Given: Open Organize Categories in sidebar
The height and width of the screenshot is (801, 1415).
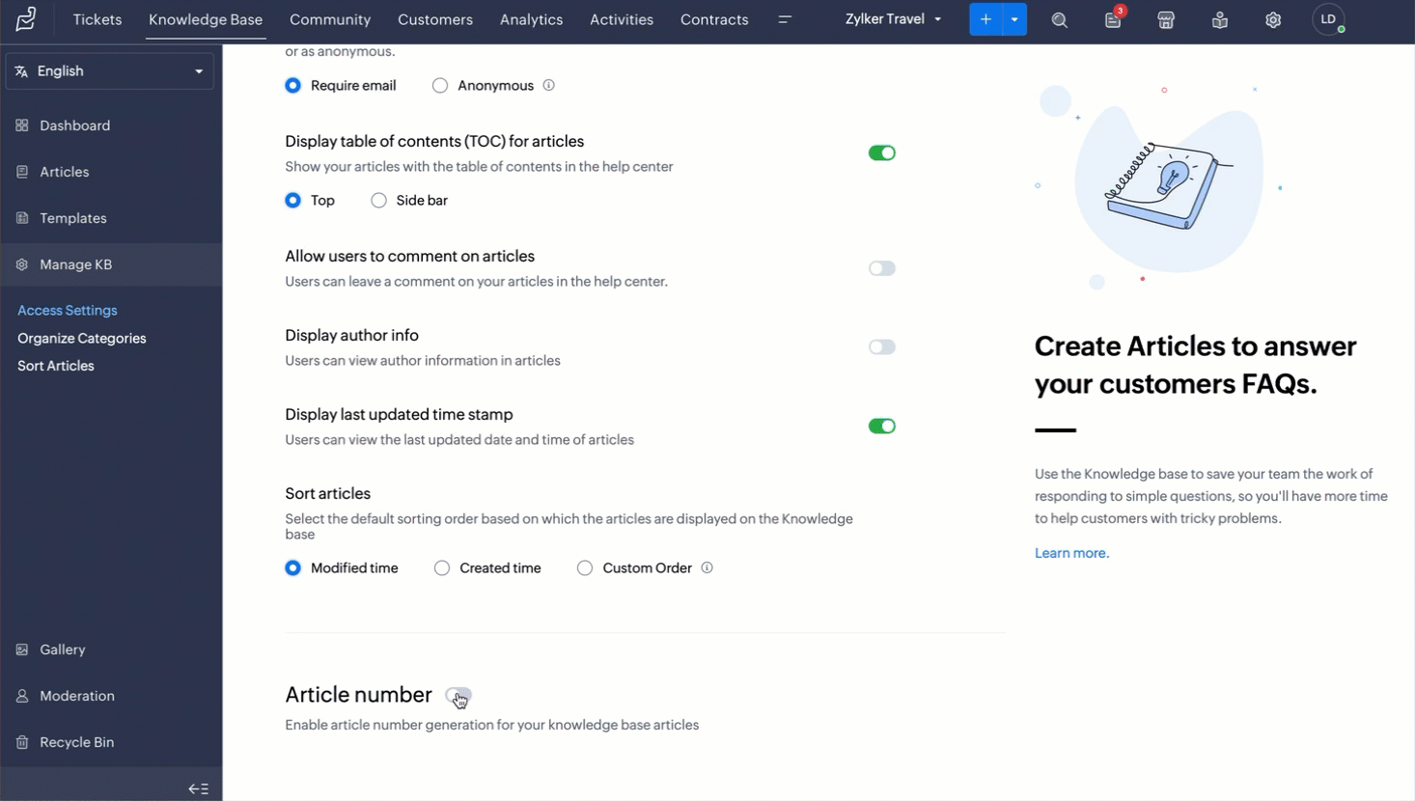Looking at the screenshot, I should (x=82, y=339).
